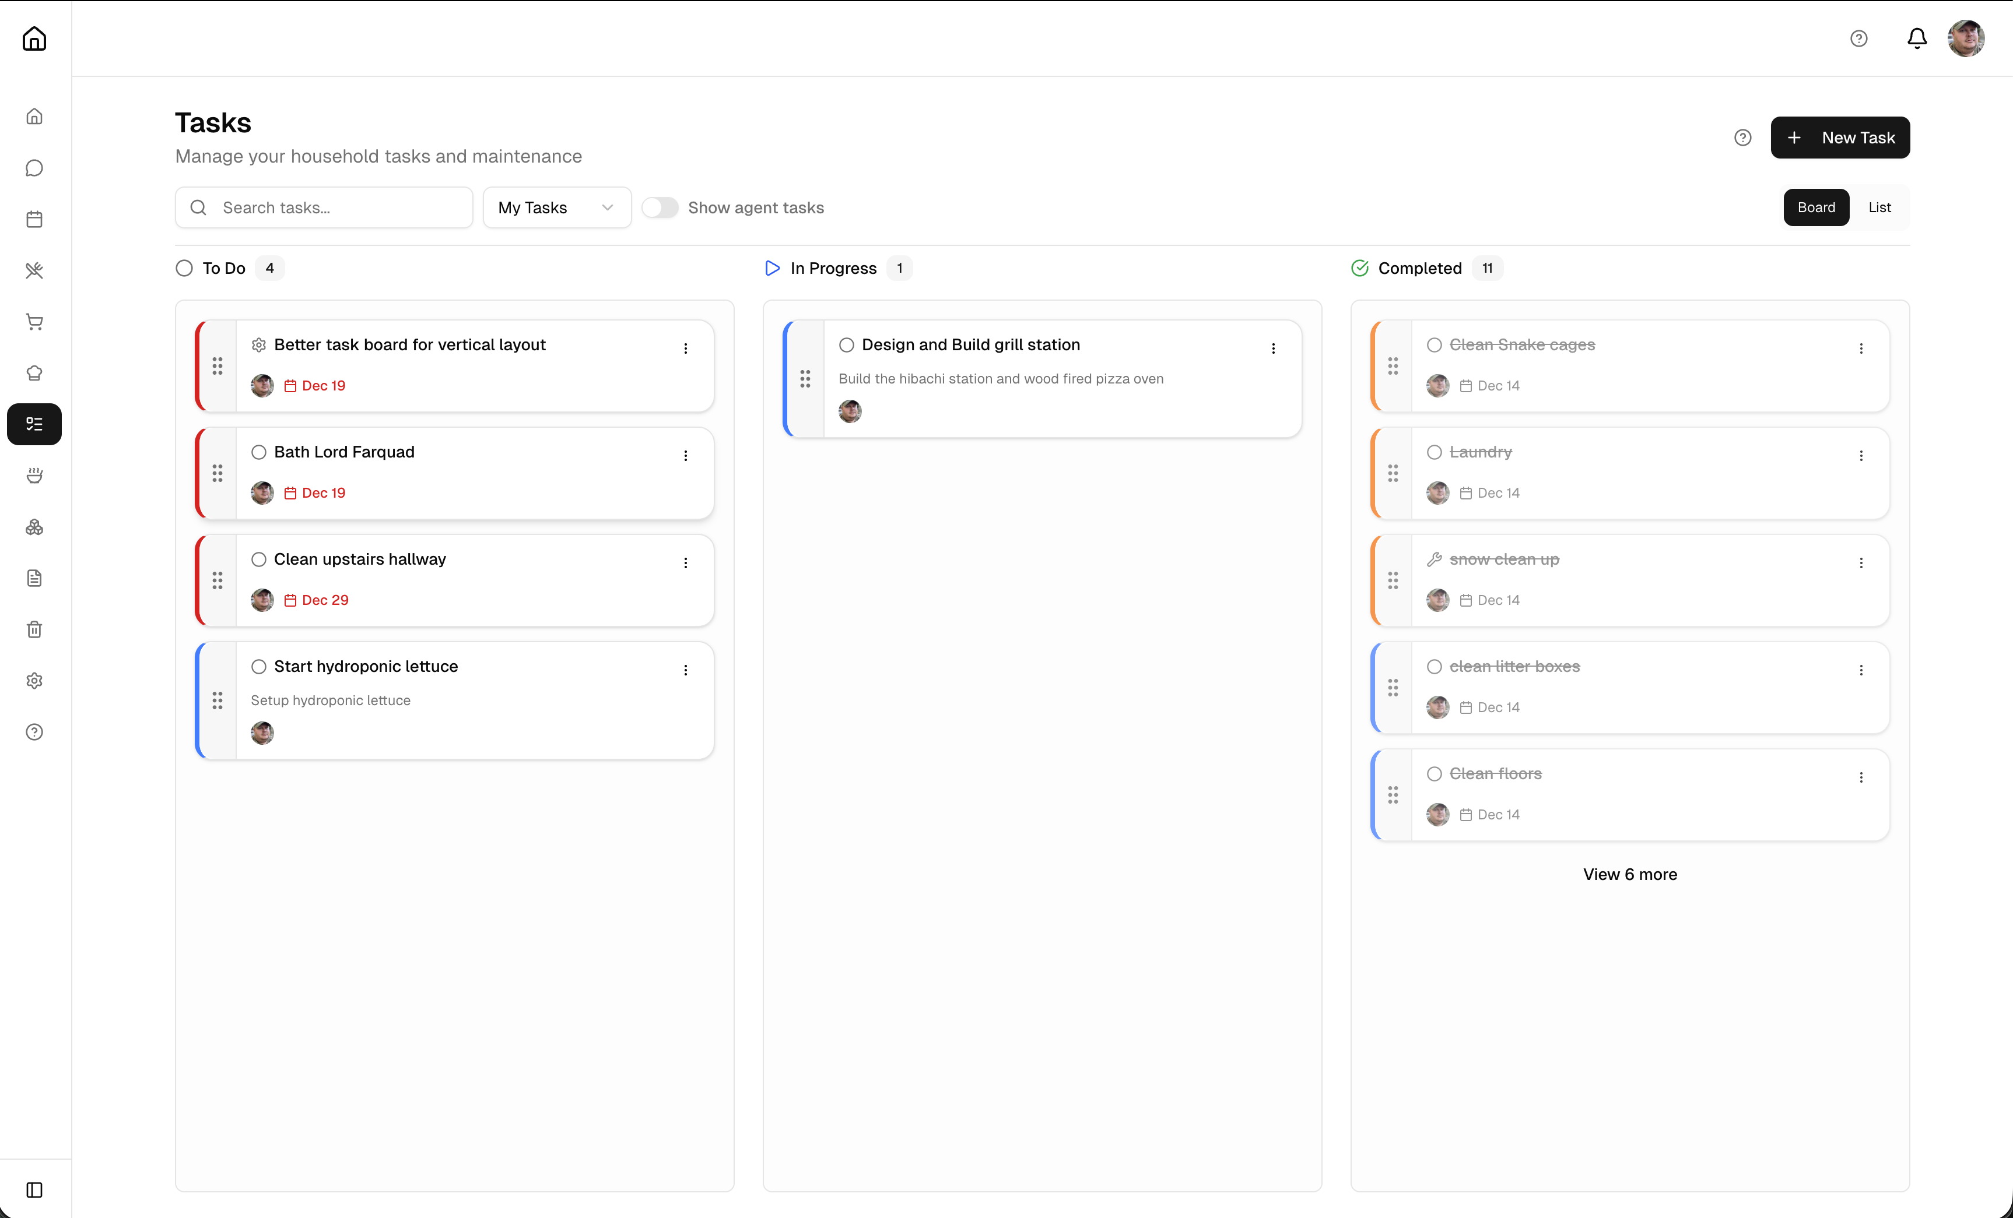Screen dimensions: 2013x1218
Task: Open the trash icon in sidebar
Action: coord(34,629)
